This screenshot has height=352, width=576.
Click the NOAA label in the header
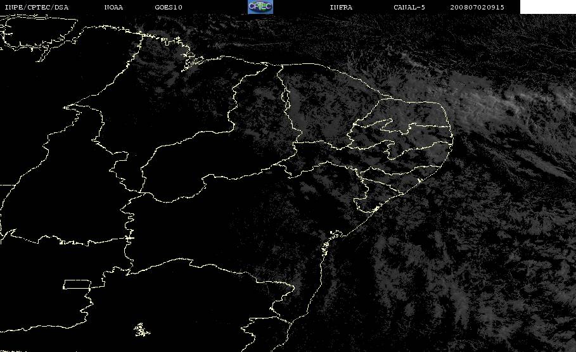(113, 8)
